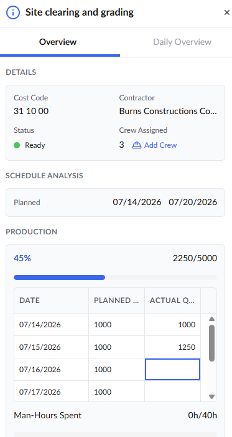Image resolution: width=232 pixels, height=437 pixels.
Task: Click the ACTUAL Q... column header
Action: pyautogui.click(x=172, y=300)
